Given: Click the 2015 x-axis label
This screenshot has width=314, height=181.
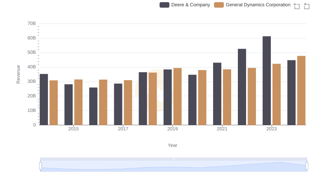Looking at the screenshot, I should pyautogui.click(x=73, y=129).
